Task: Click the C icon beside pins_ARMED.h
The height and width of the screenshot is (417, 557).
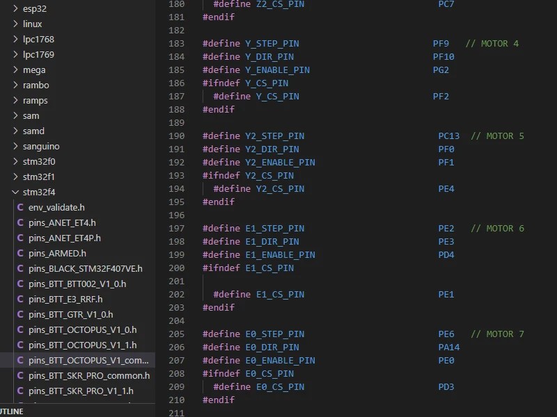Action: pyautogui.click(x=19, y=253)
